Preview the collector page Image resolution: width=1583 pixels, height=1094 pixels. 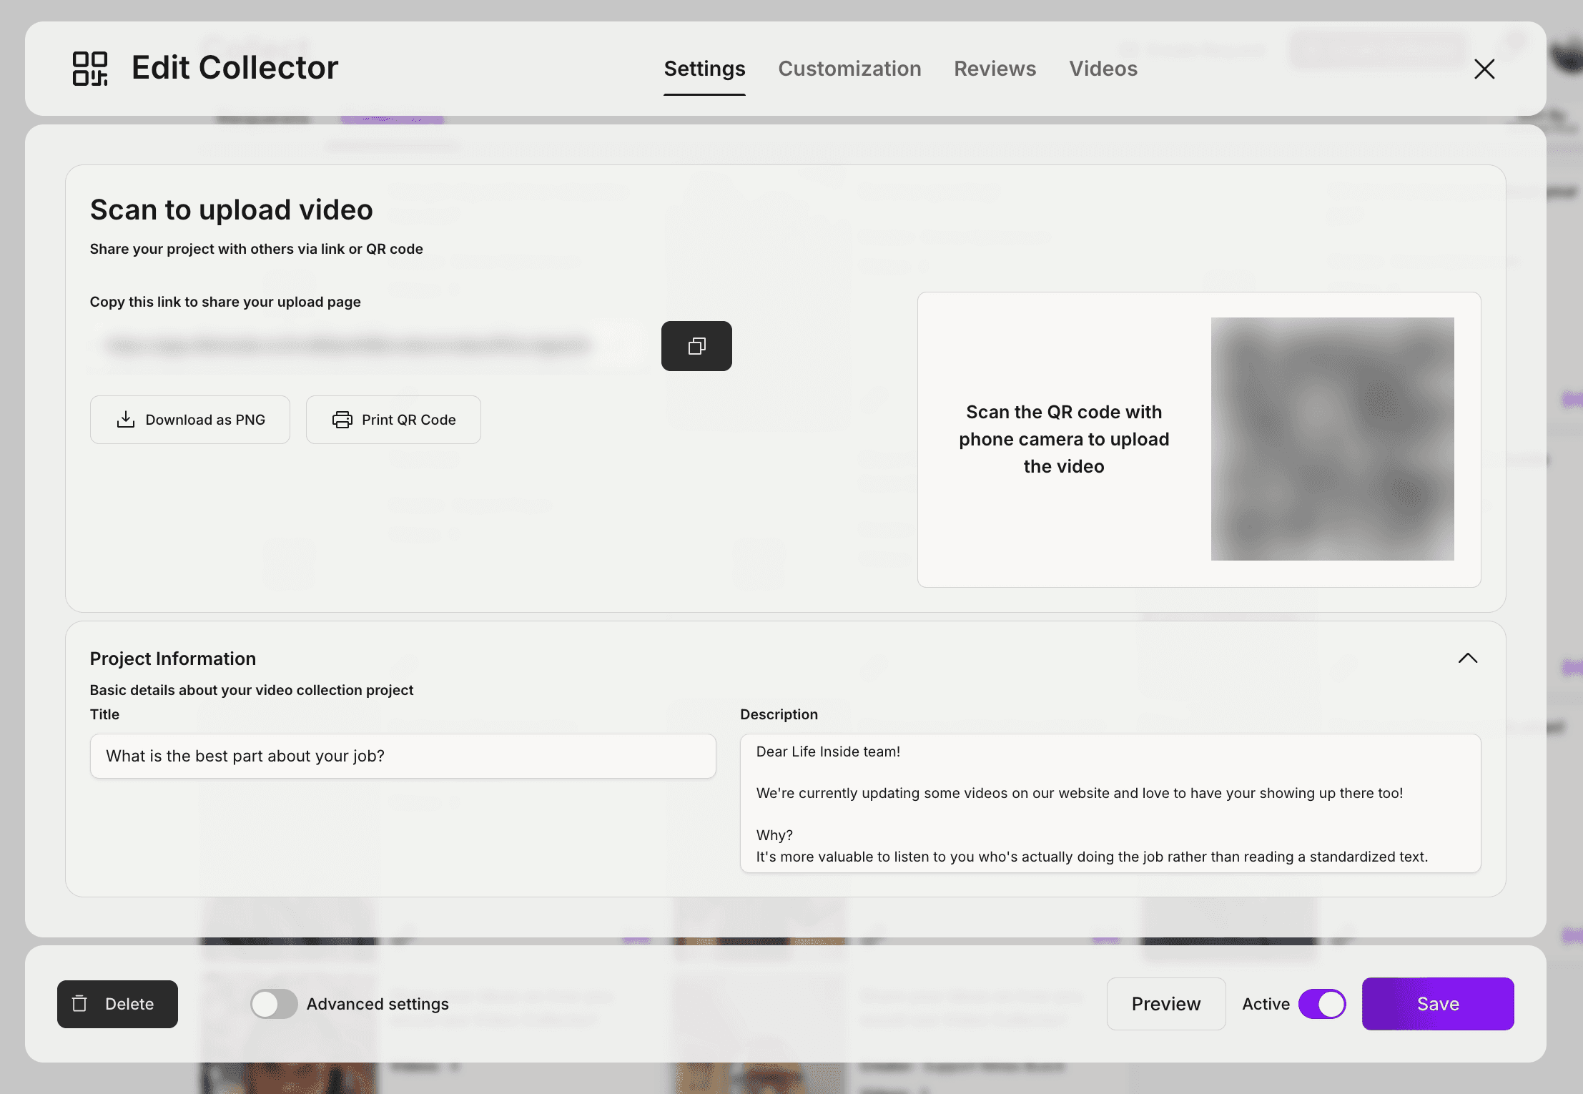click(1166, 1004)
